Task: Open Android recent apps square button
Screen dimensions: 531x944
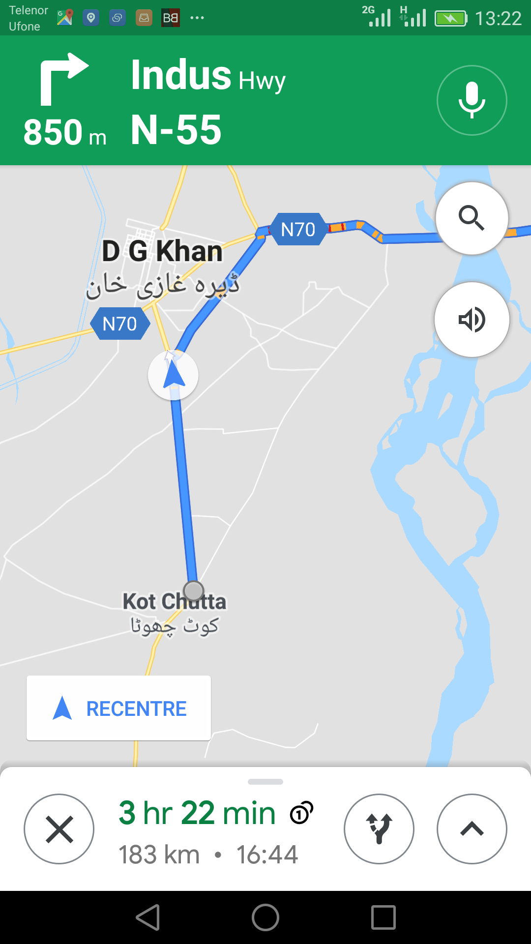Action: [x=383, y=917]
